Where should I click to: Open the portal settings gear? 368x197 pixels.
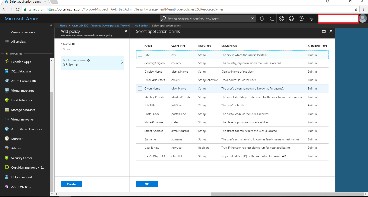281,19
